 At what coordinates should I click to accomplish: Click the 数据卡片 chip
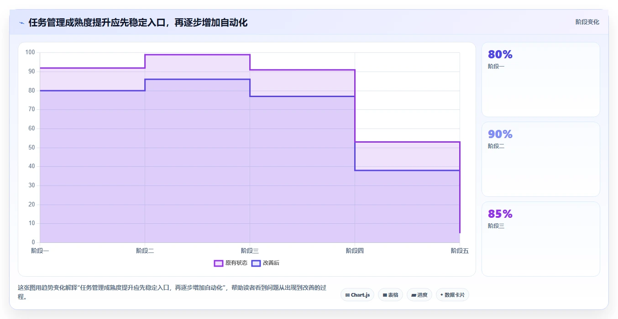452,295
